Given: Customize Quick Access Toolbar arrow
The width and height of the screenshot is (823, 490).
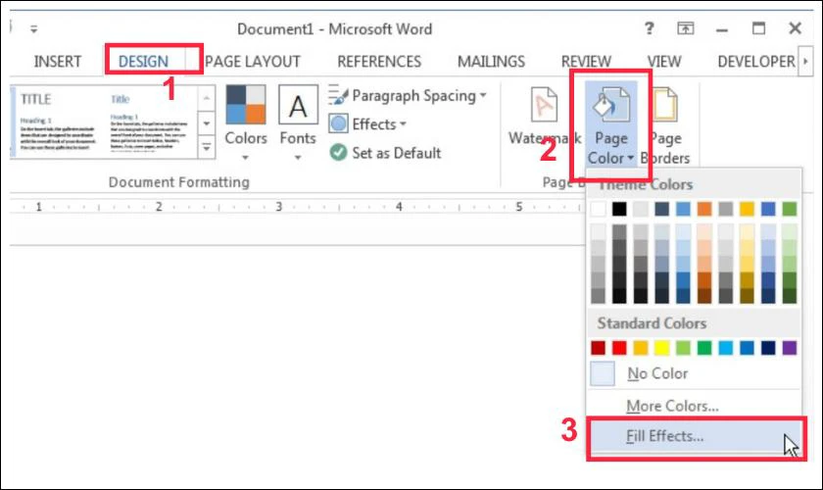Looking at the screenshot, I should pos(33,28).
